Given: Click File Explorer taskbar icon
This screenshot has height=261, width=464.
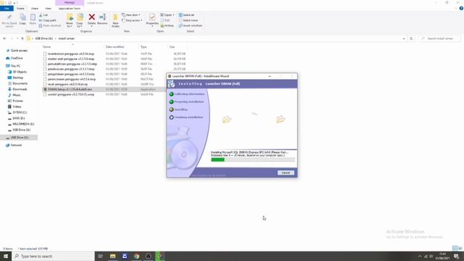Looking at the screenshot, I should click(x=113, y=256).
